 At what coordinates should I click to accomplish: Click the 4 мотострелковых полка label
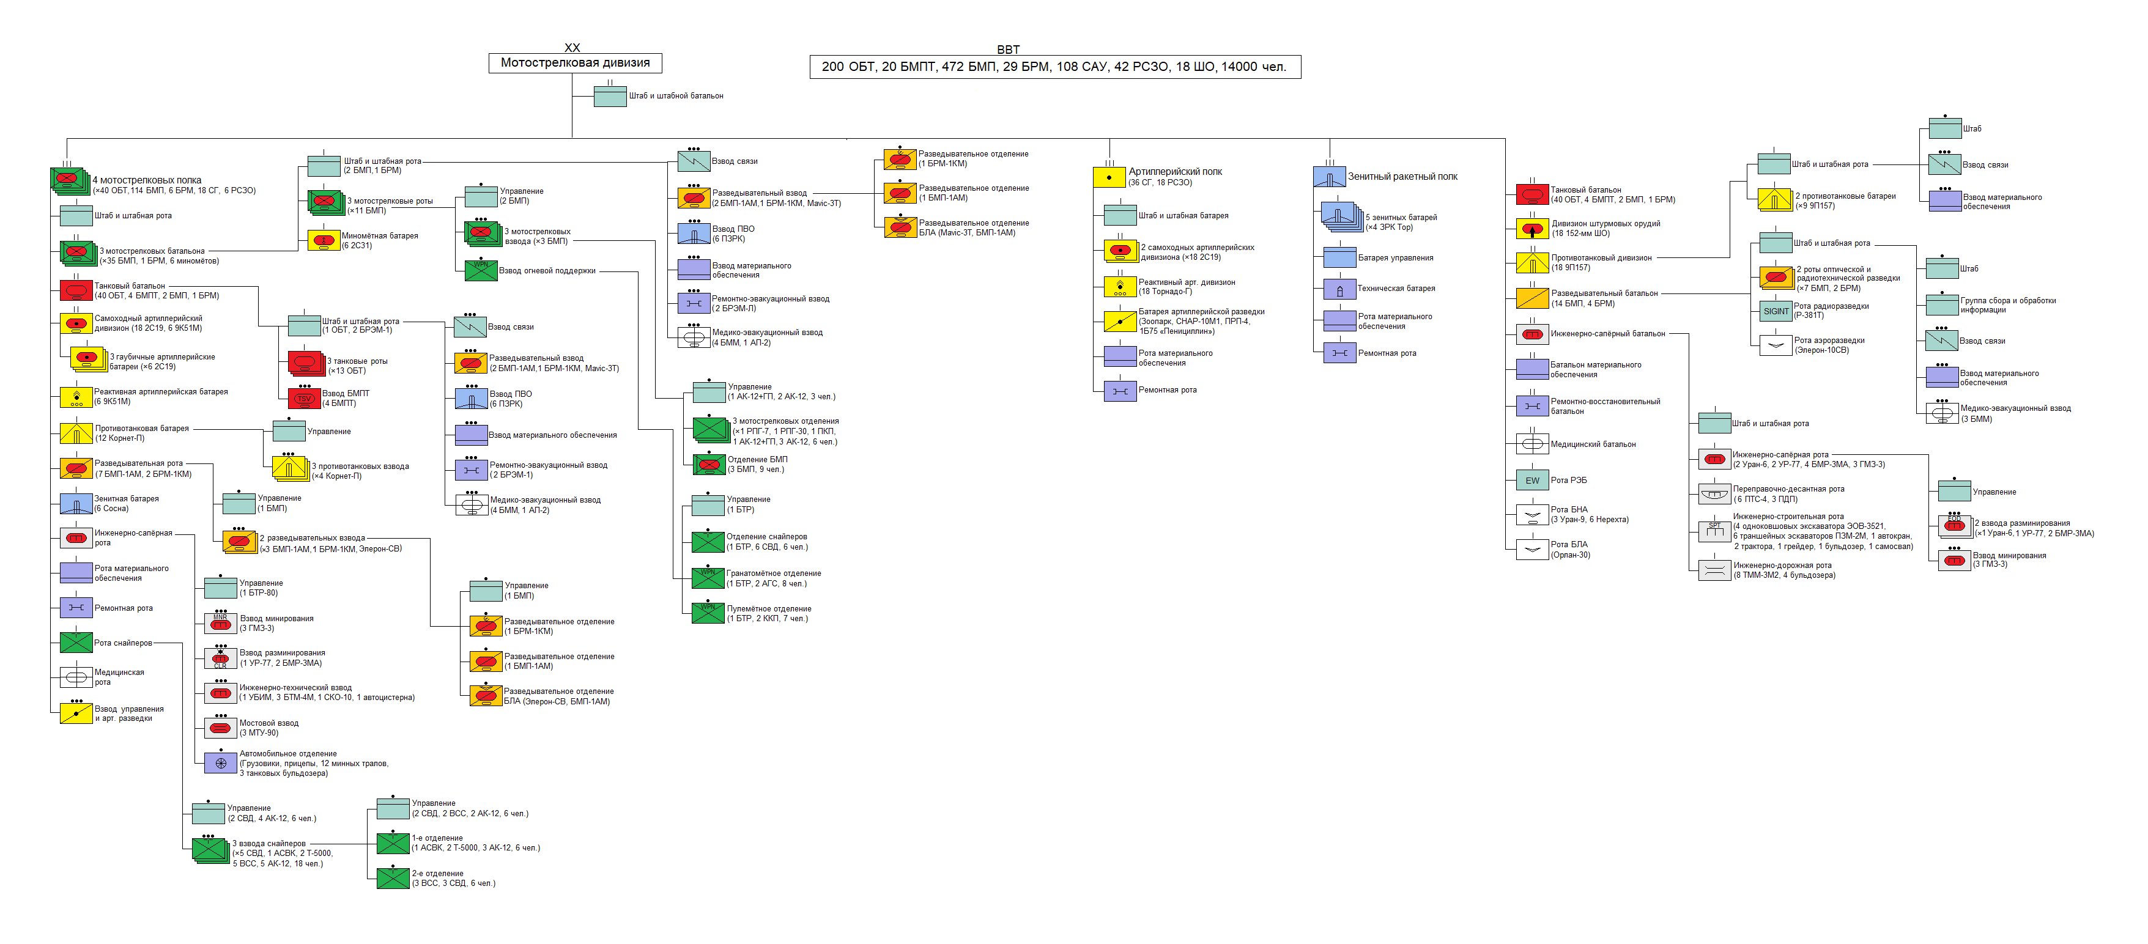(x=147, y=180)
